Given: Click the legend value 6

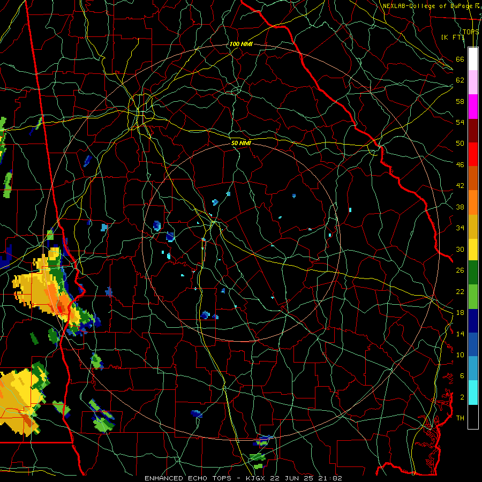Looking at the screenshot, I should coord(462,375).
